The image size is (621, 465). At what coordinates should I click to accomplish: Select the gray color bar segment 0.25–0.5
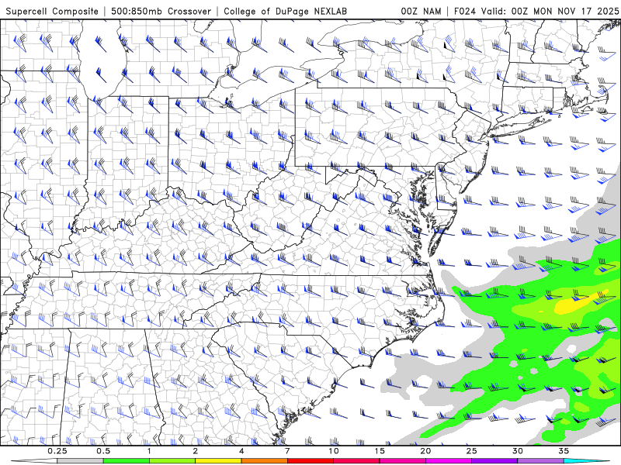click(x=80, y=461)
